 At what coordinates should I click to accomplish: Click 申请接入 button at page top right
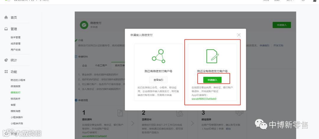click(x=281, y=25)
